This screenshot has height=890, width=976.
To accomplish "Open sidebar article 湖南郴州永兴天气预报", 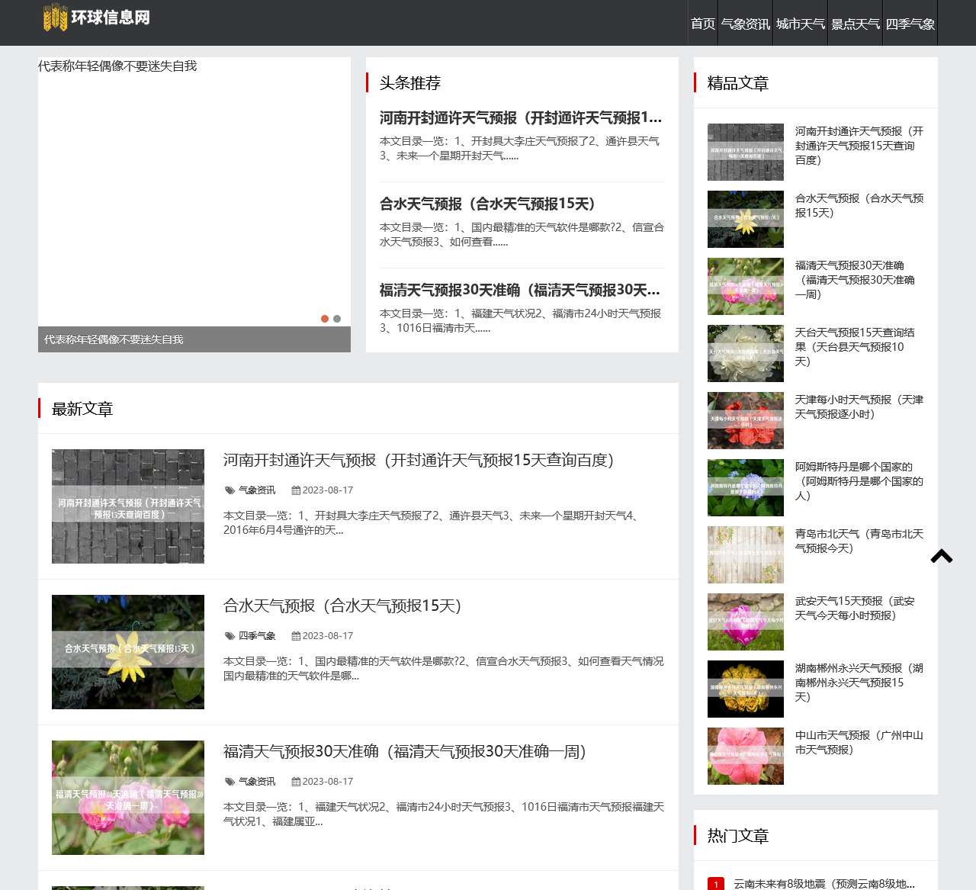I will click(x=859, y=683).
